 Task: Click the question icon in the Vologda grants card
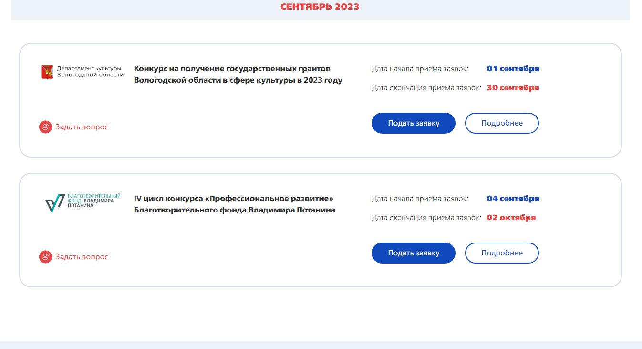pos(45,127)
